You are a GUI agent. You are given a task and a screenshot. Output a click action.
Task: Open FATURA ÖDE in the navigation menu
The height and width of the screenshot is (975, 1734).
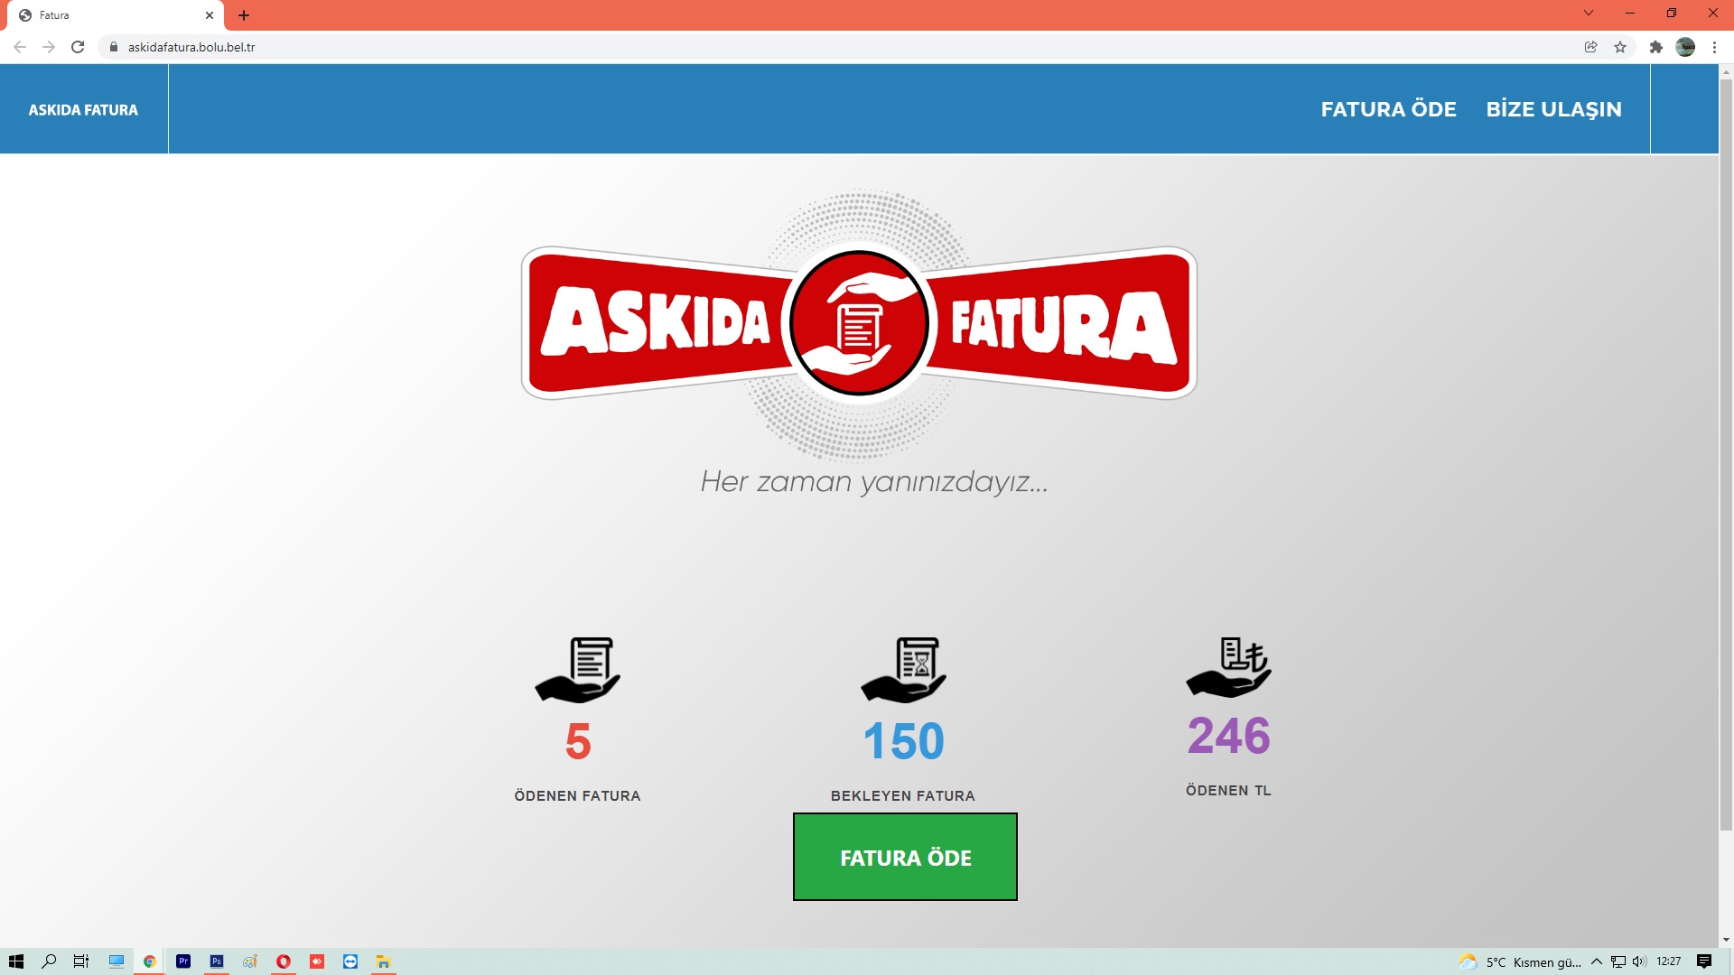[x=1388, y=109]
